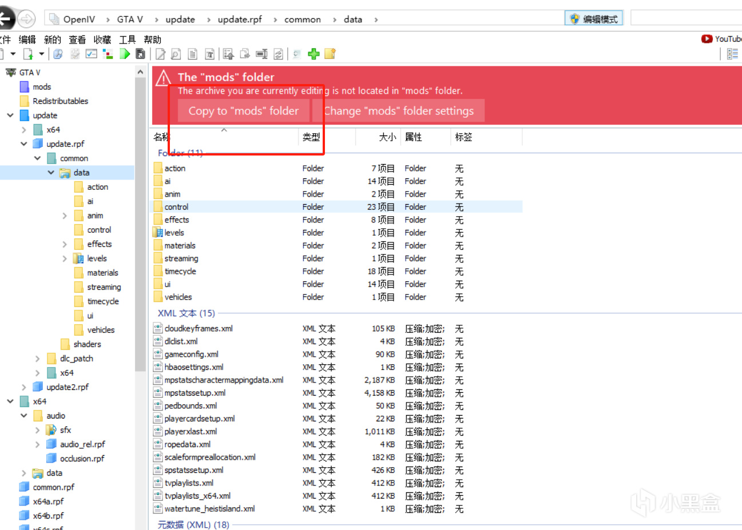742x530 pixels.
Task: Click the new file with green arrow icon
Action: [x=27, y=54]
